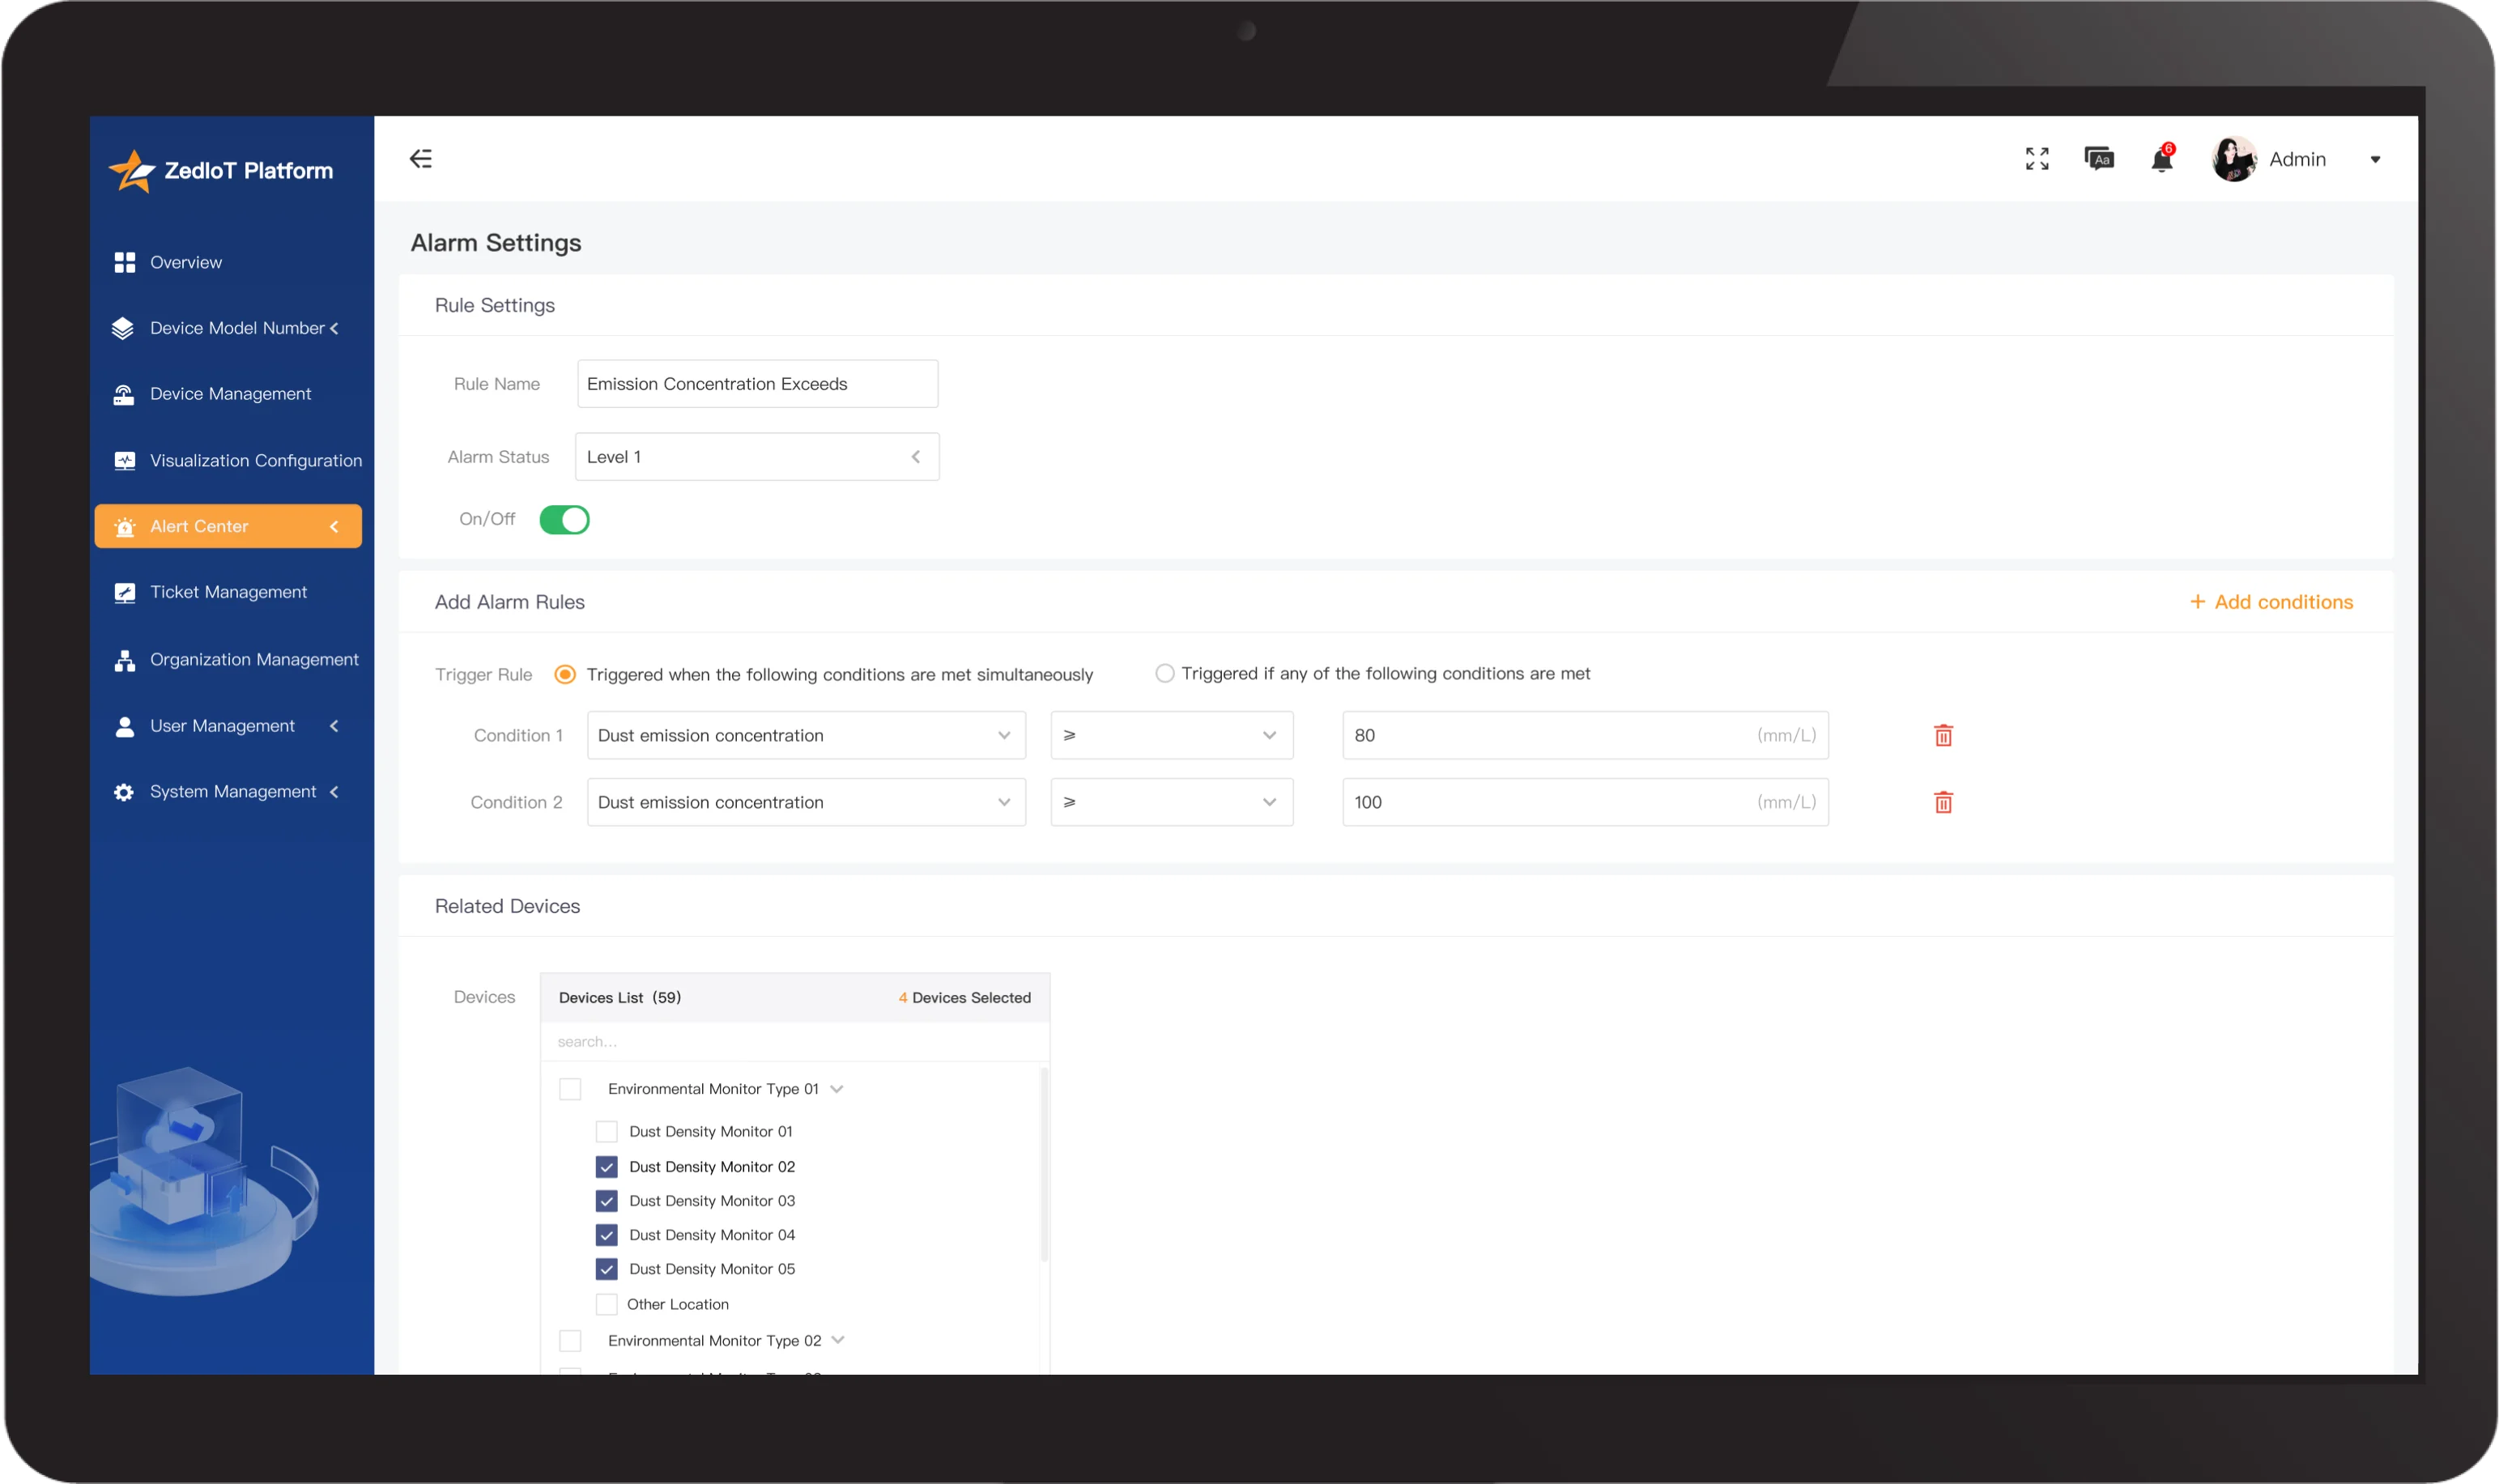Open Device Management in sidebar
The height and width of the screenshot is (1484, 2499).
tap(230, 394)
